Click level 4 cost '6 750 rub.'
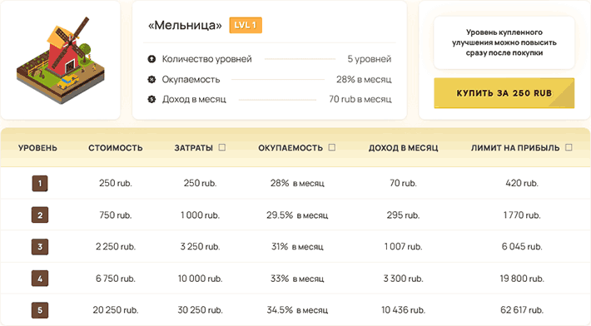 (x=116, y=279)
